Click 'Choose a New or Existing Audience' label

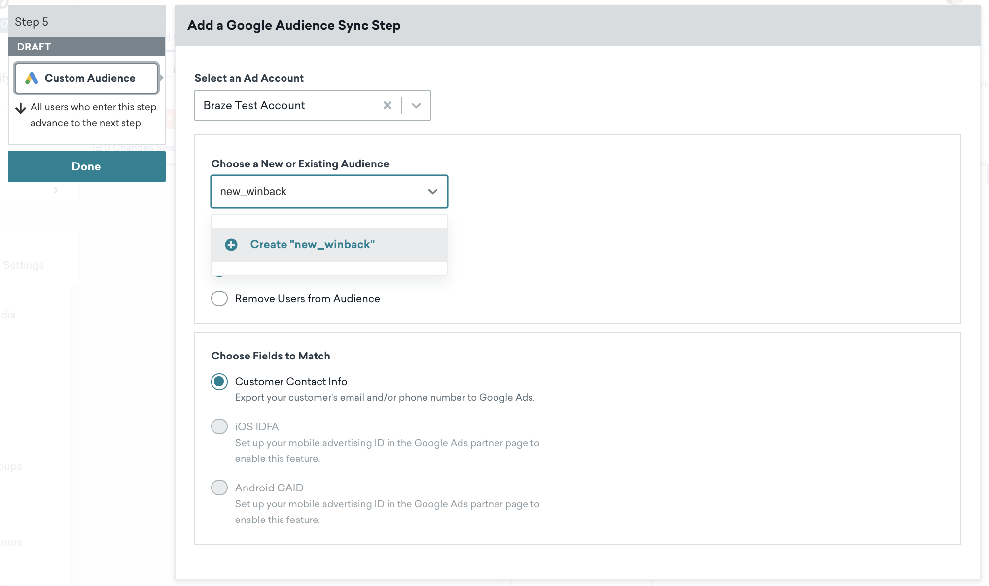[x=300, y=164]
